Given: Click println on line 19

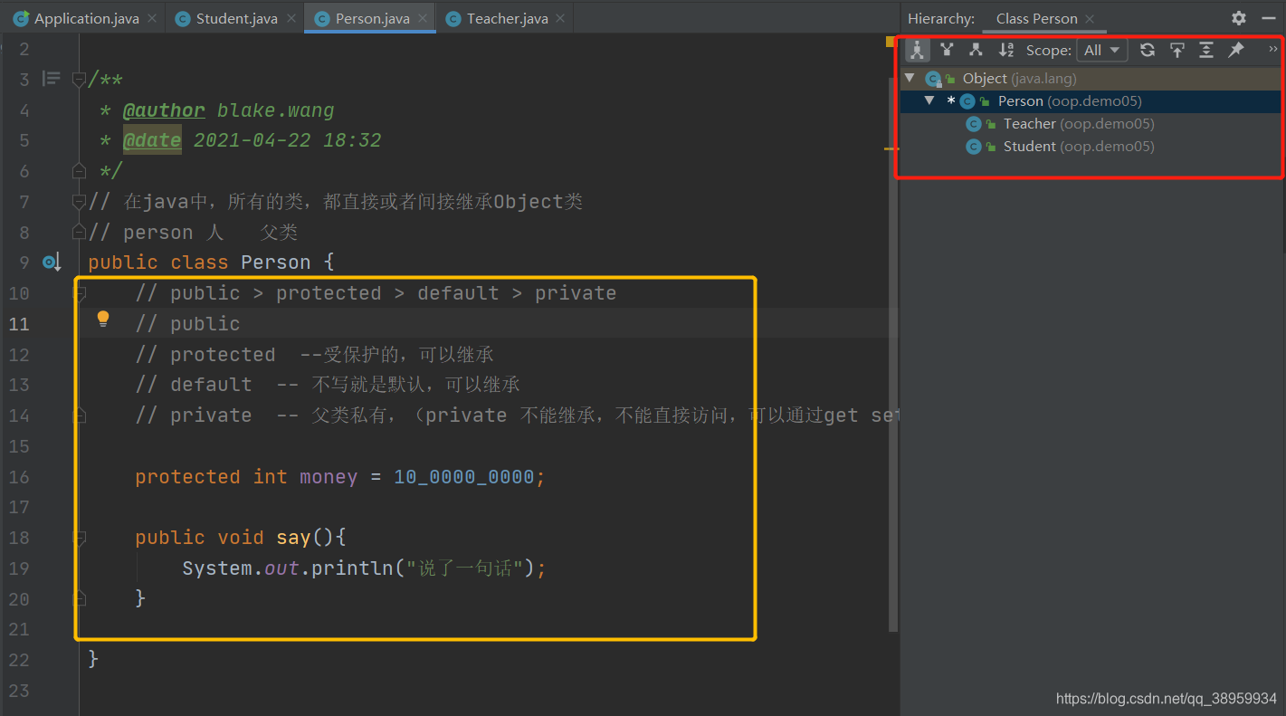Looking at the screenshot, I should point(352,568).
